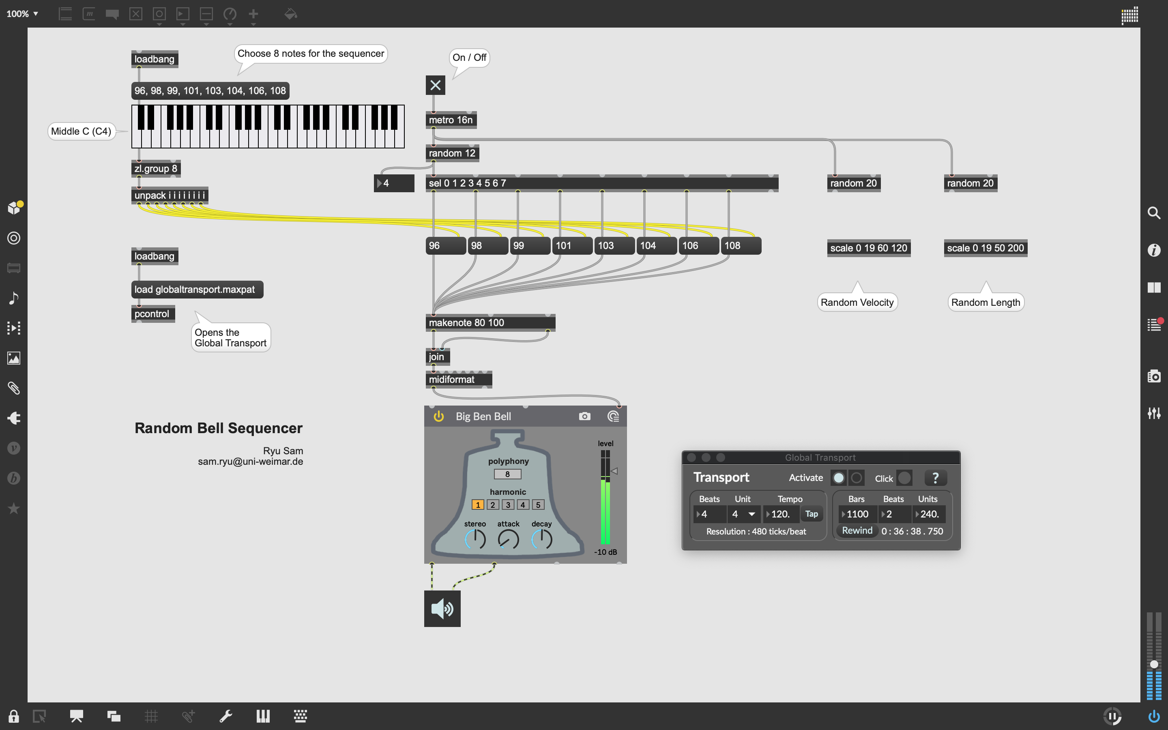Screen dimensions: 1168x730
Task: Click the Big Ben Bell preset camera icon
Action: tap(584, 416)
